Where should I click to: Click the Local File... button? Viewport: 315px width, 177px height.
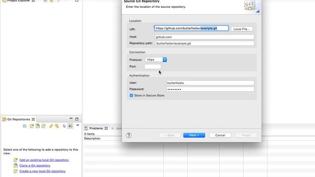point(242,29)
